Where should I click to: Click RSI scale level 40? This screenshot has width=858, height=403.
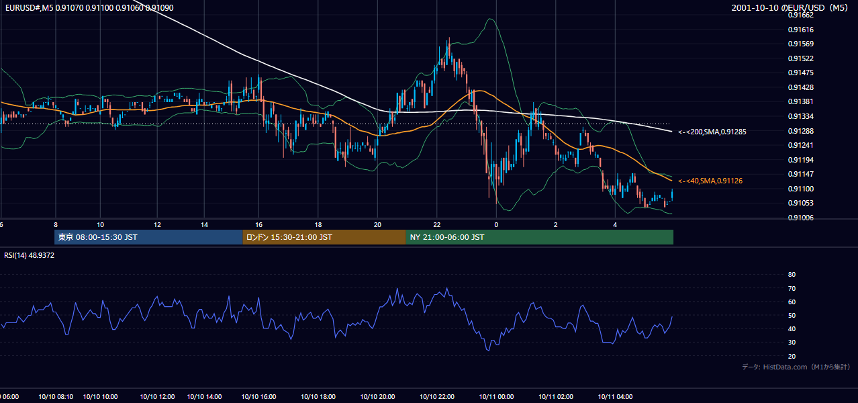(x=792, y=328)
